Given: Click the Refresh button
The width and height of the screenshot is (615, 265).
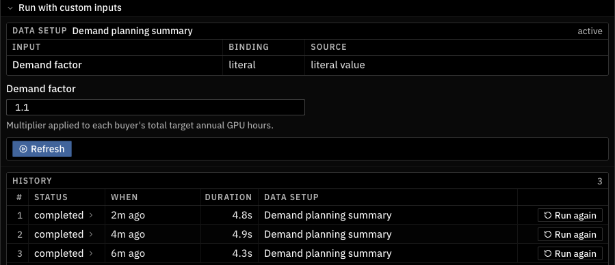Looking at the screenshot, I should 42,149.
